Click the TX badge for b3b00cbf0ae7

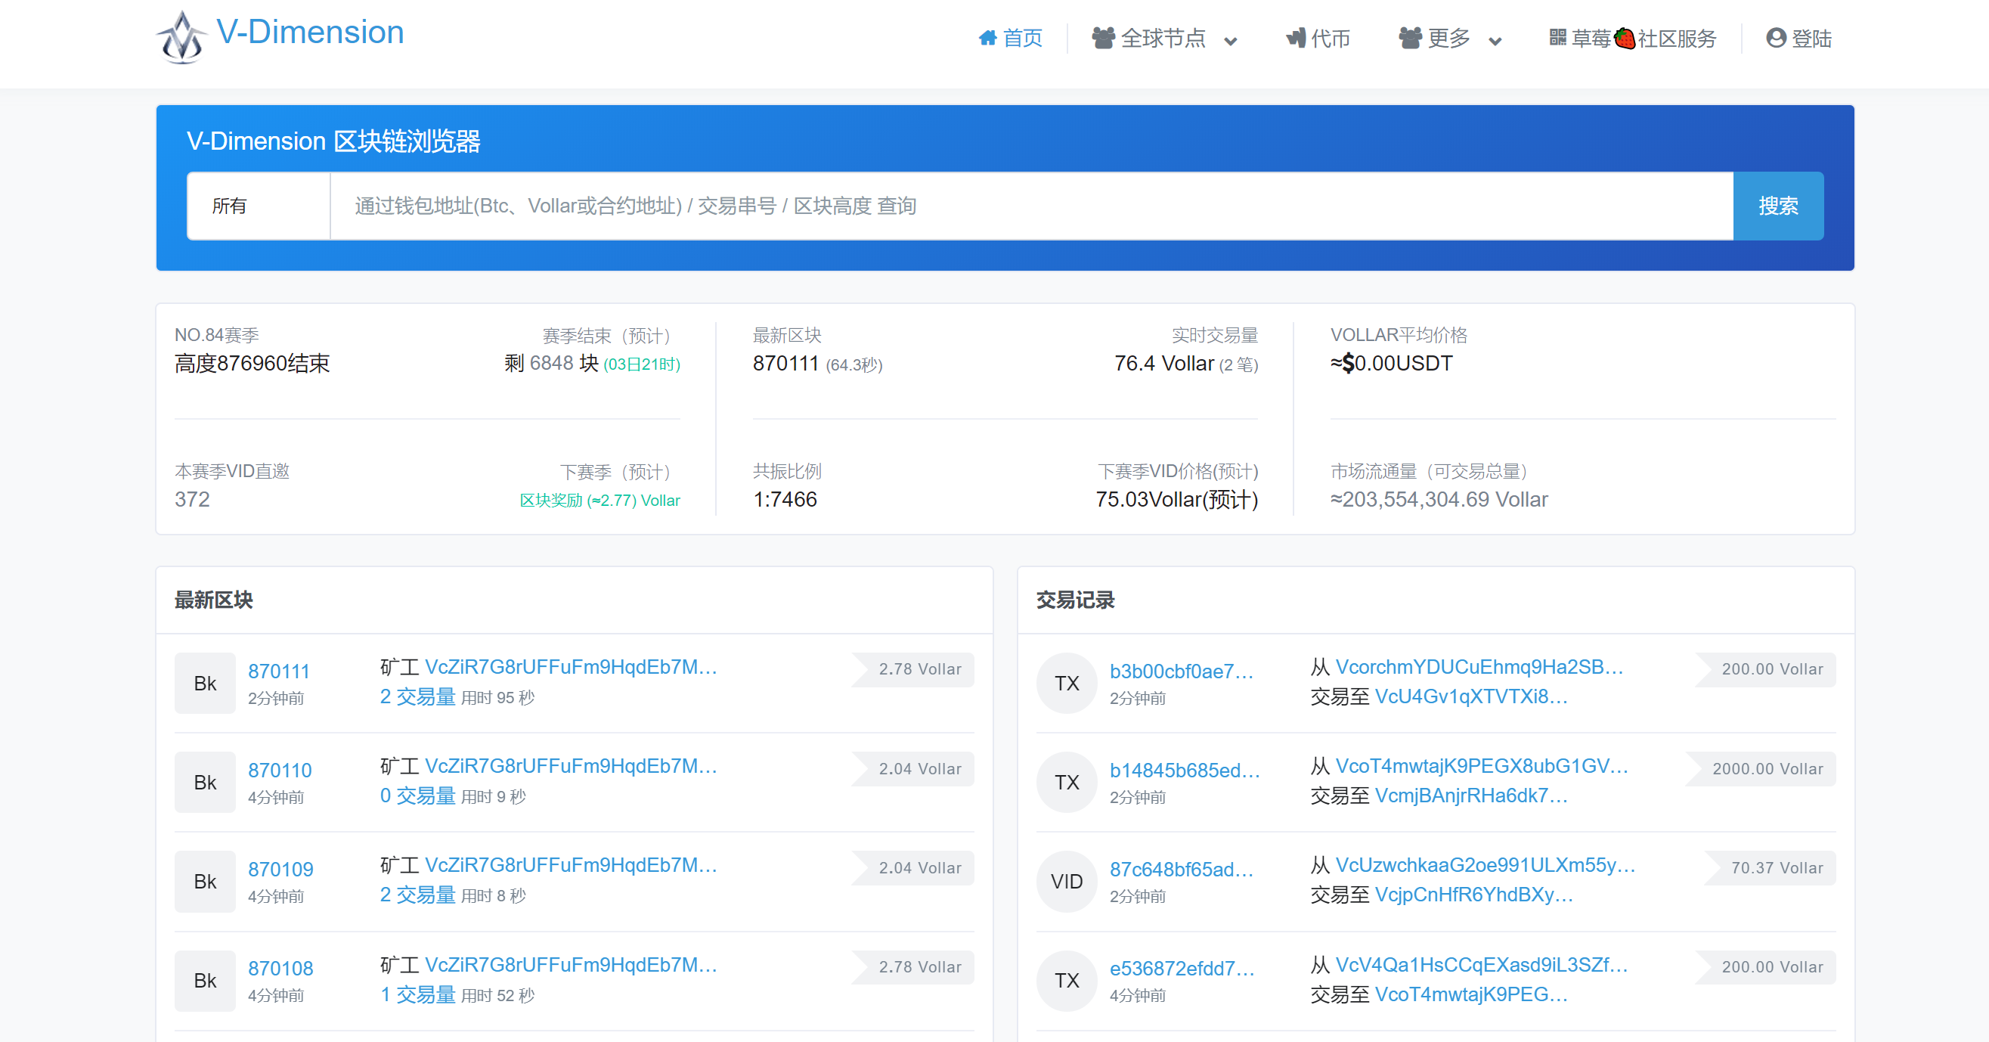click(1066, 683)
